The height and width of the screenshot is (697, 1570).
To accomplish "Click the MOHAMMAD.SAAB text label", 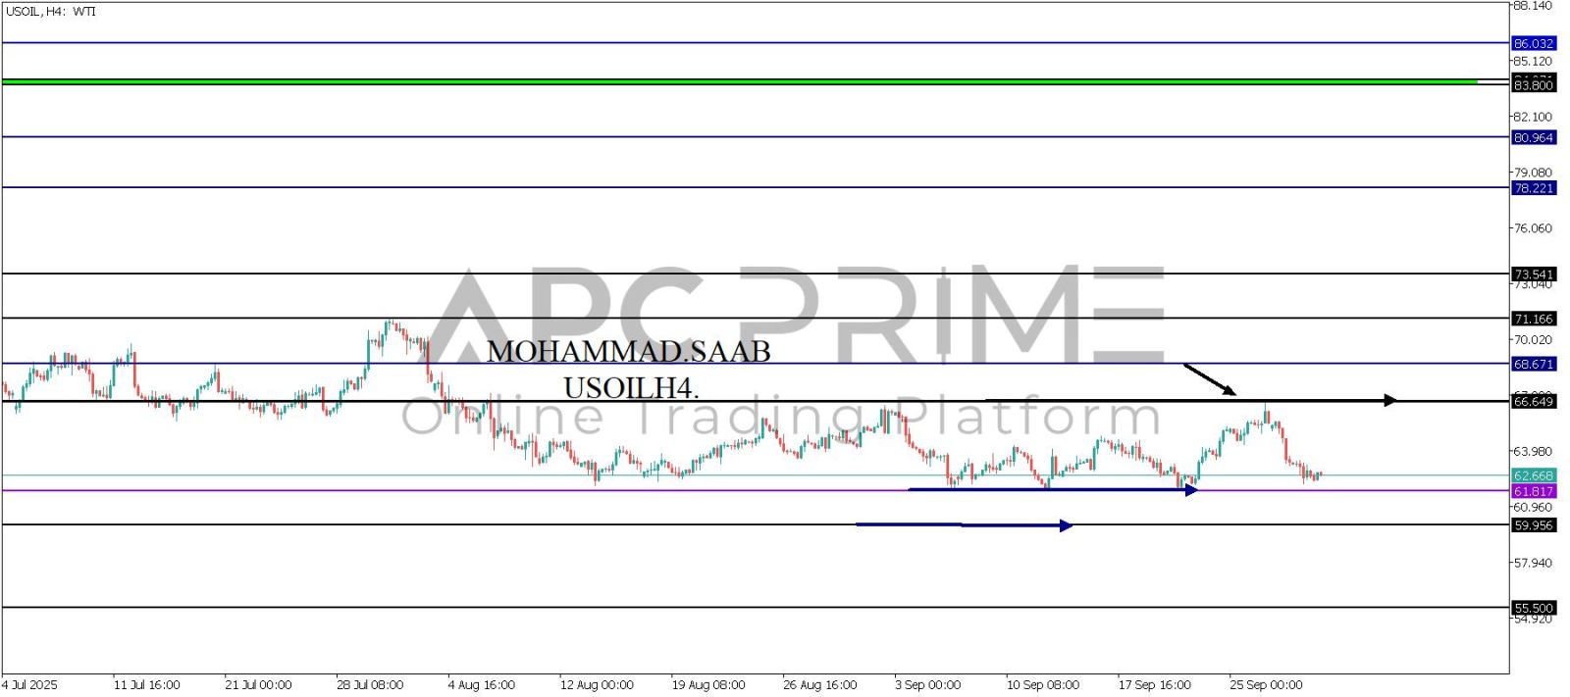I will point(628,351).
